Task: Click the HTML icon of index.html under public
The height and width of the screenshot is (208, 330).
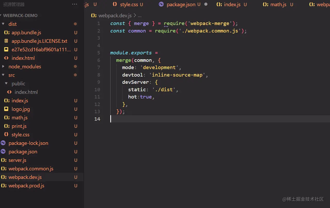Action: 10,92
